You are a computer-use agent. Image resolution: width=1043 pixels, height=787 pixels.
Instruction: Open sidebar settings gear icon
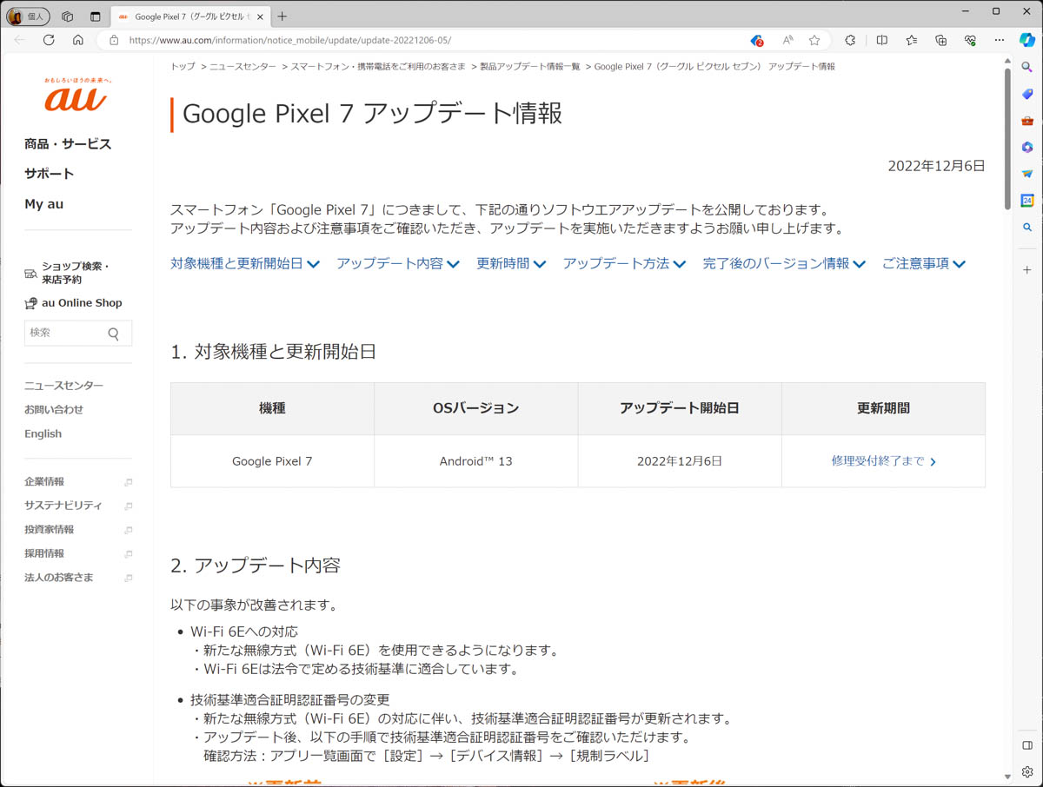tap(1027, 771)
